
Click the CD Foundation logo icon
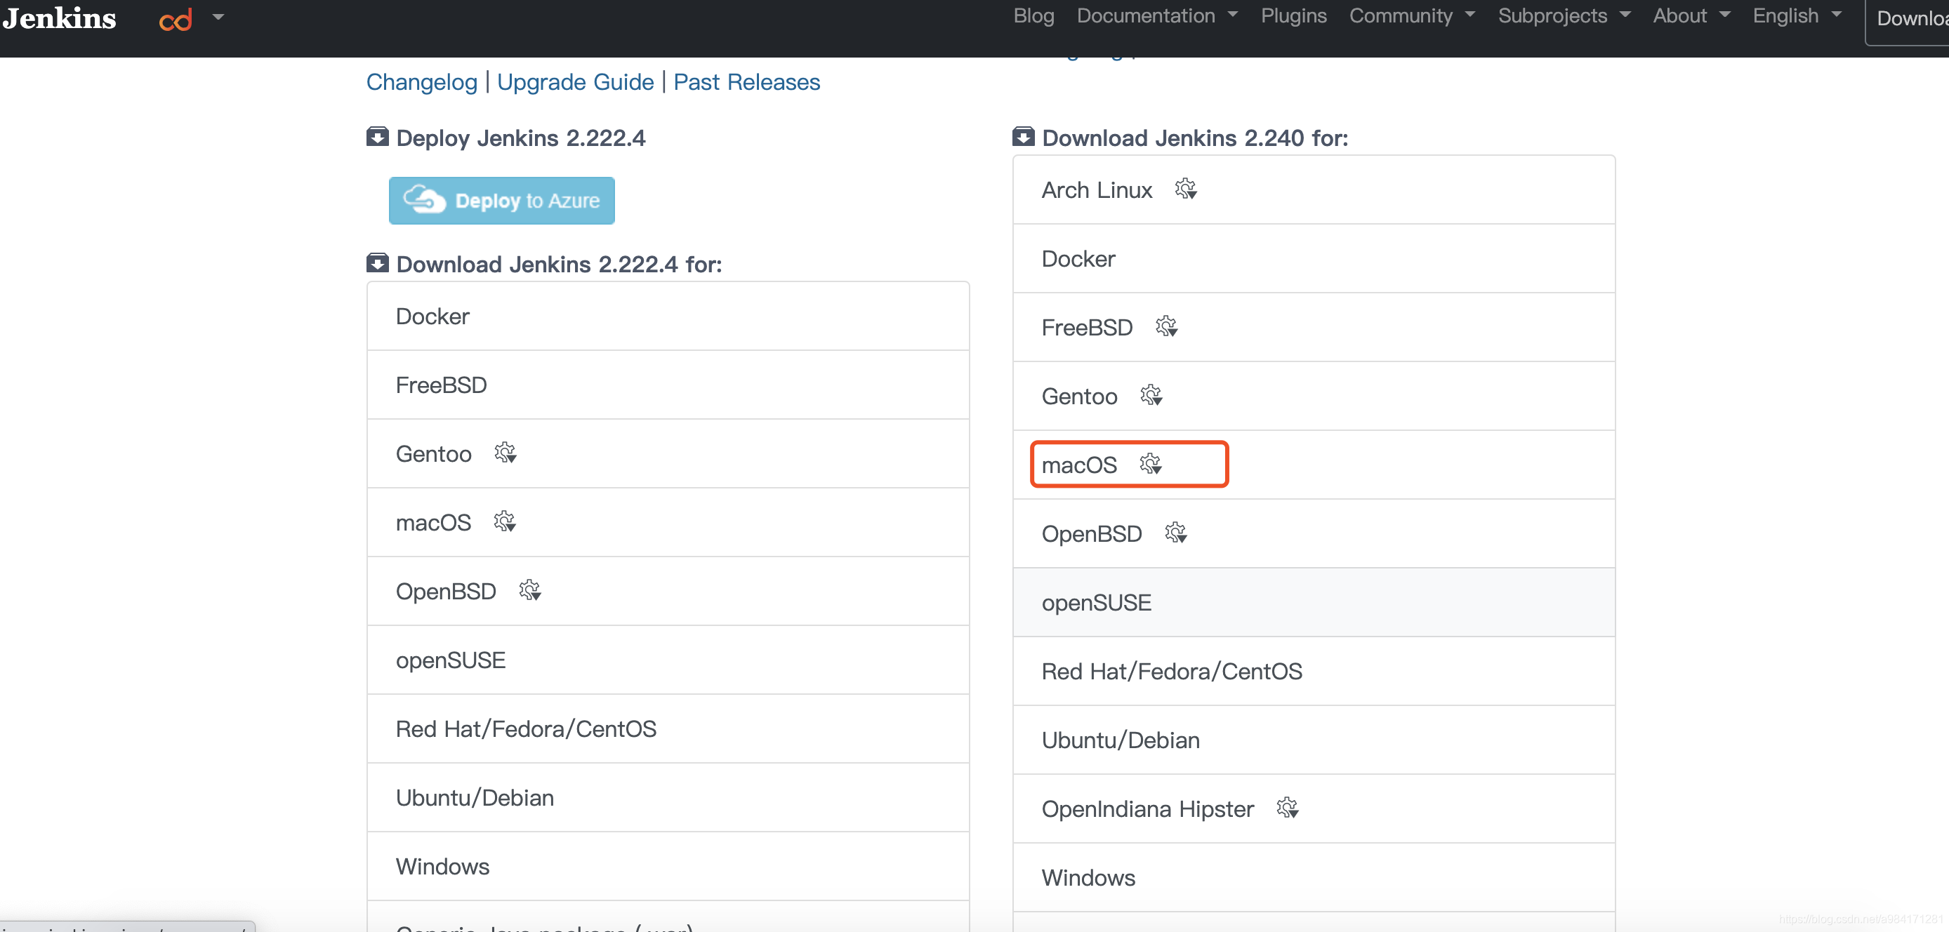click(x=176, y=20)
